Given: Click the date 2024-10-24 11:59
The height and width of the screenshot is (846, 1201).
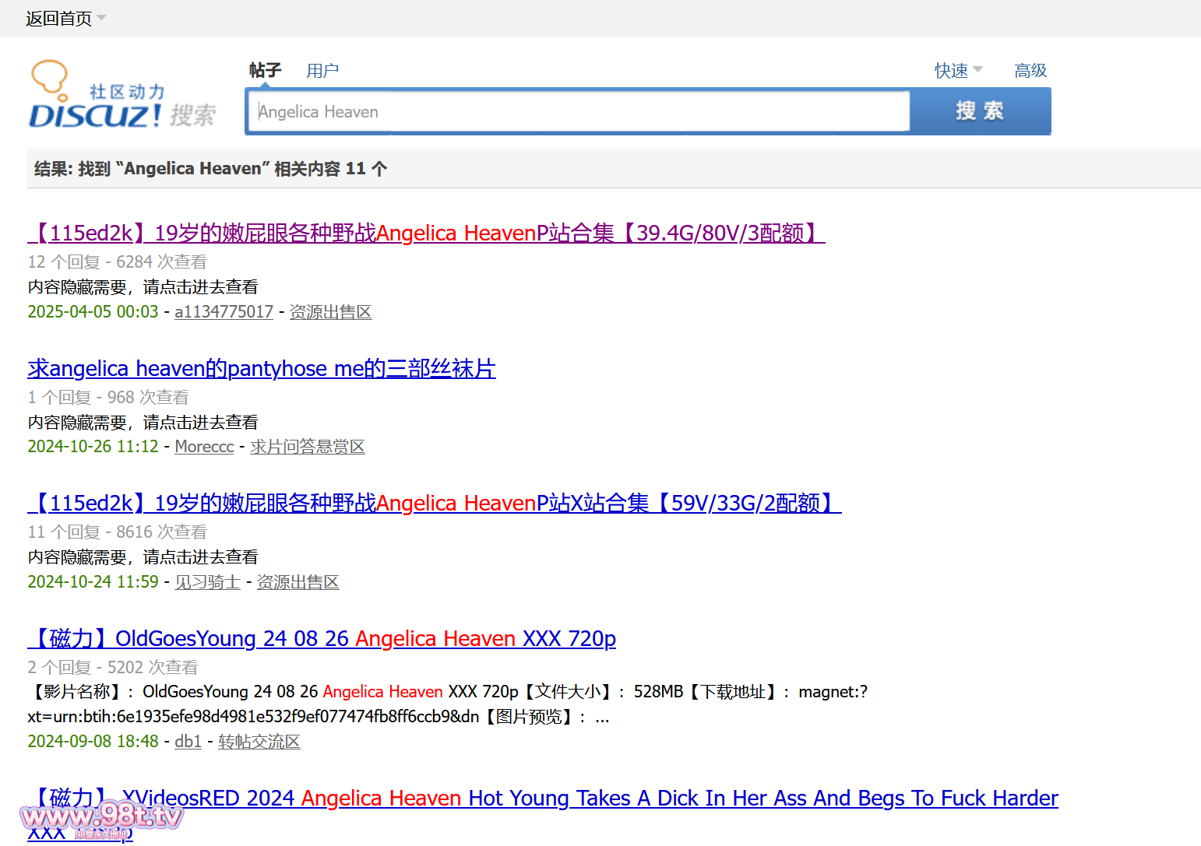Looking at the screenshot, I should (x=93, y=582).
